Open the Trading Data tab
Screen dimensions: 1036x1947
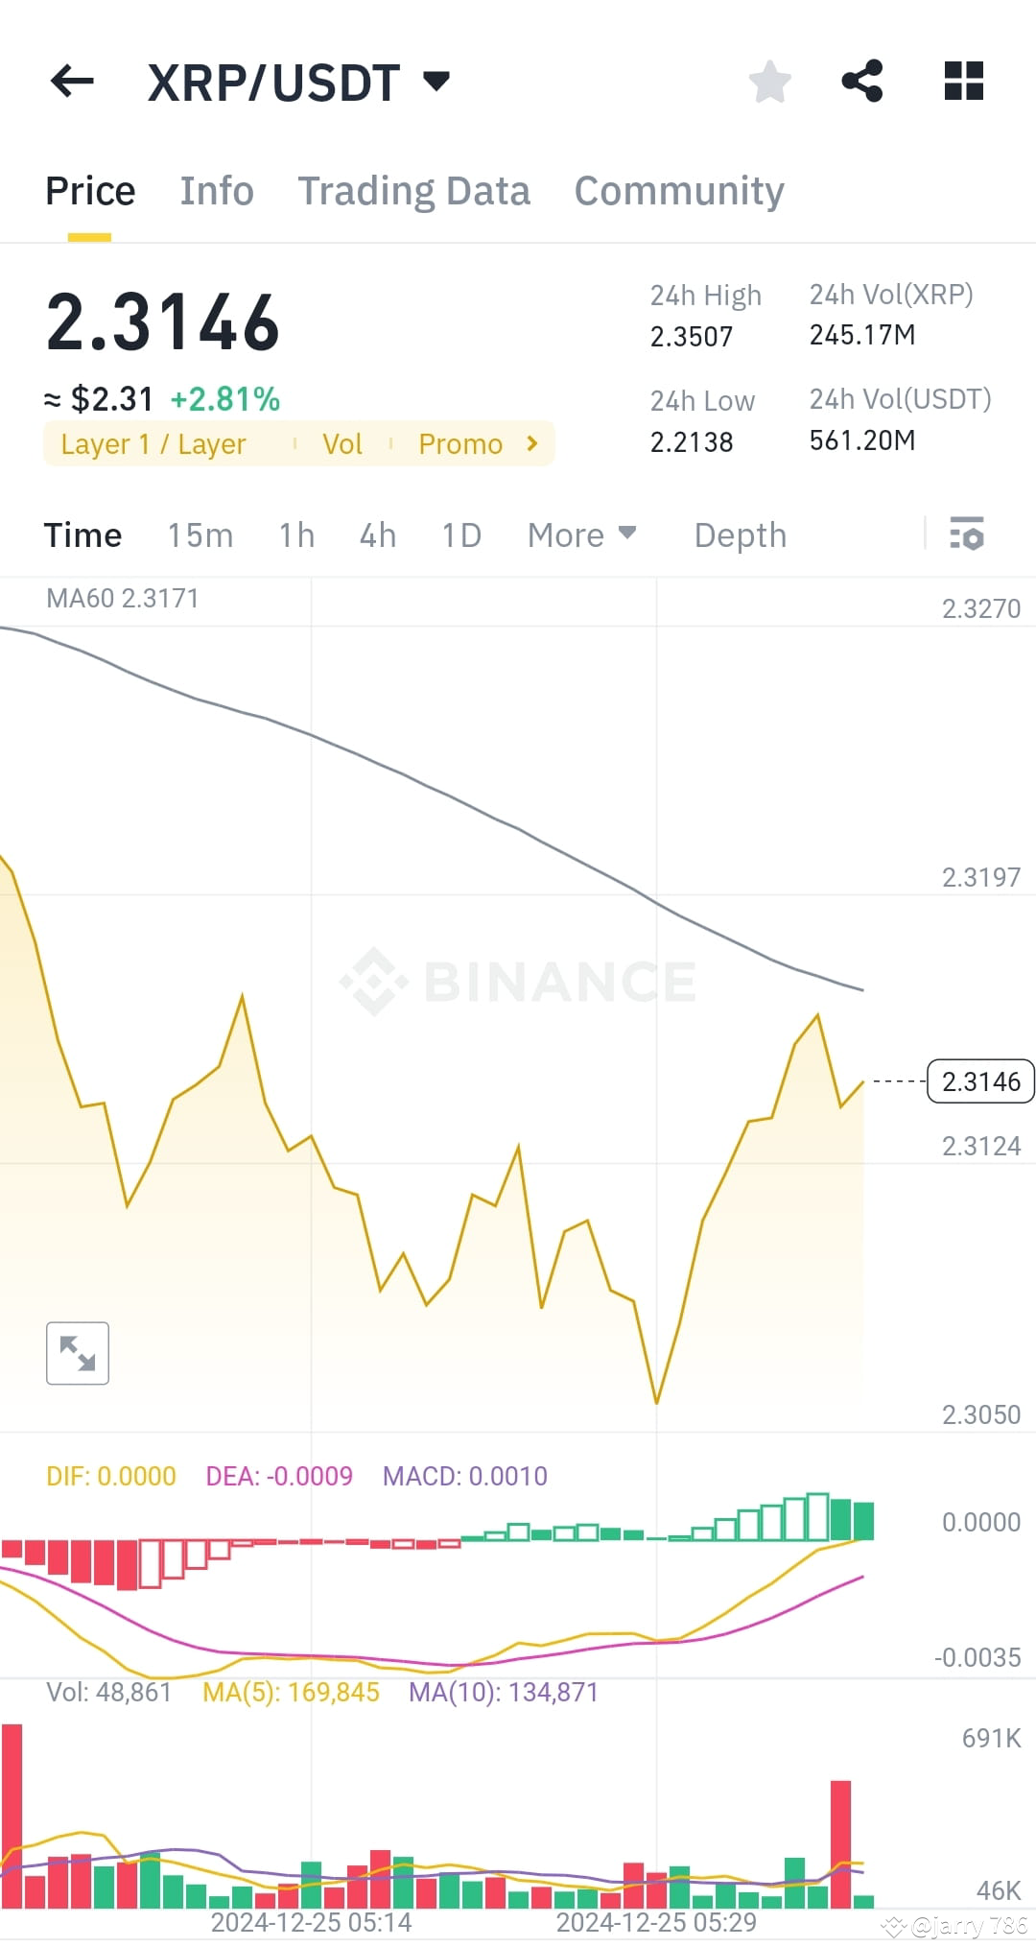tap(414, 190)
